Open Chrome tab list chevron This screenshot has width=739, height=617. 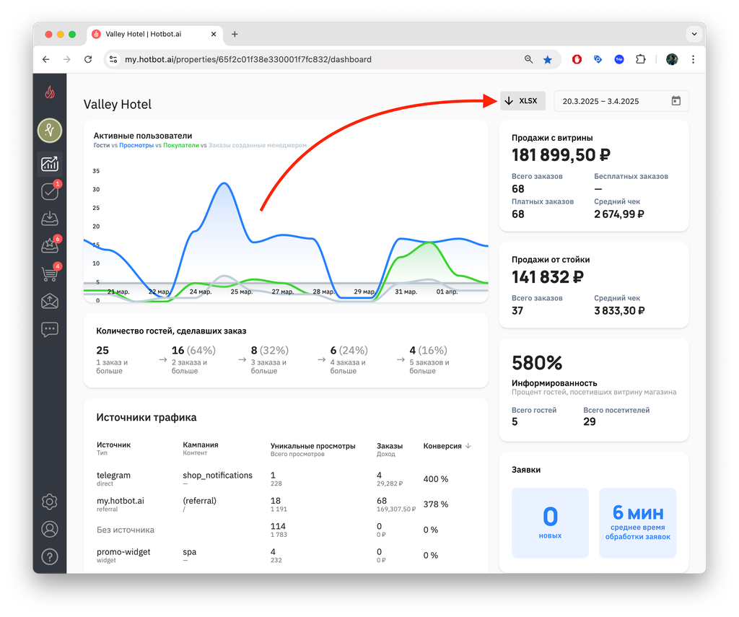[x=694, y=34]
